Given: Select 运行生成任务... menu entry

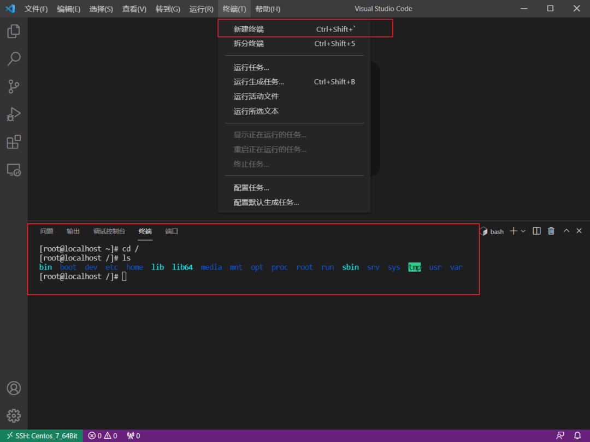Looking at the screenshot, I should 294,82.
